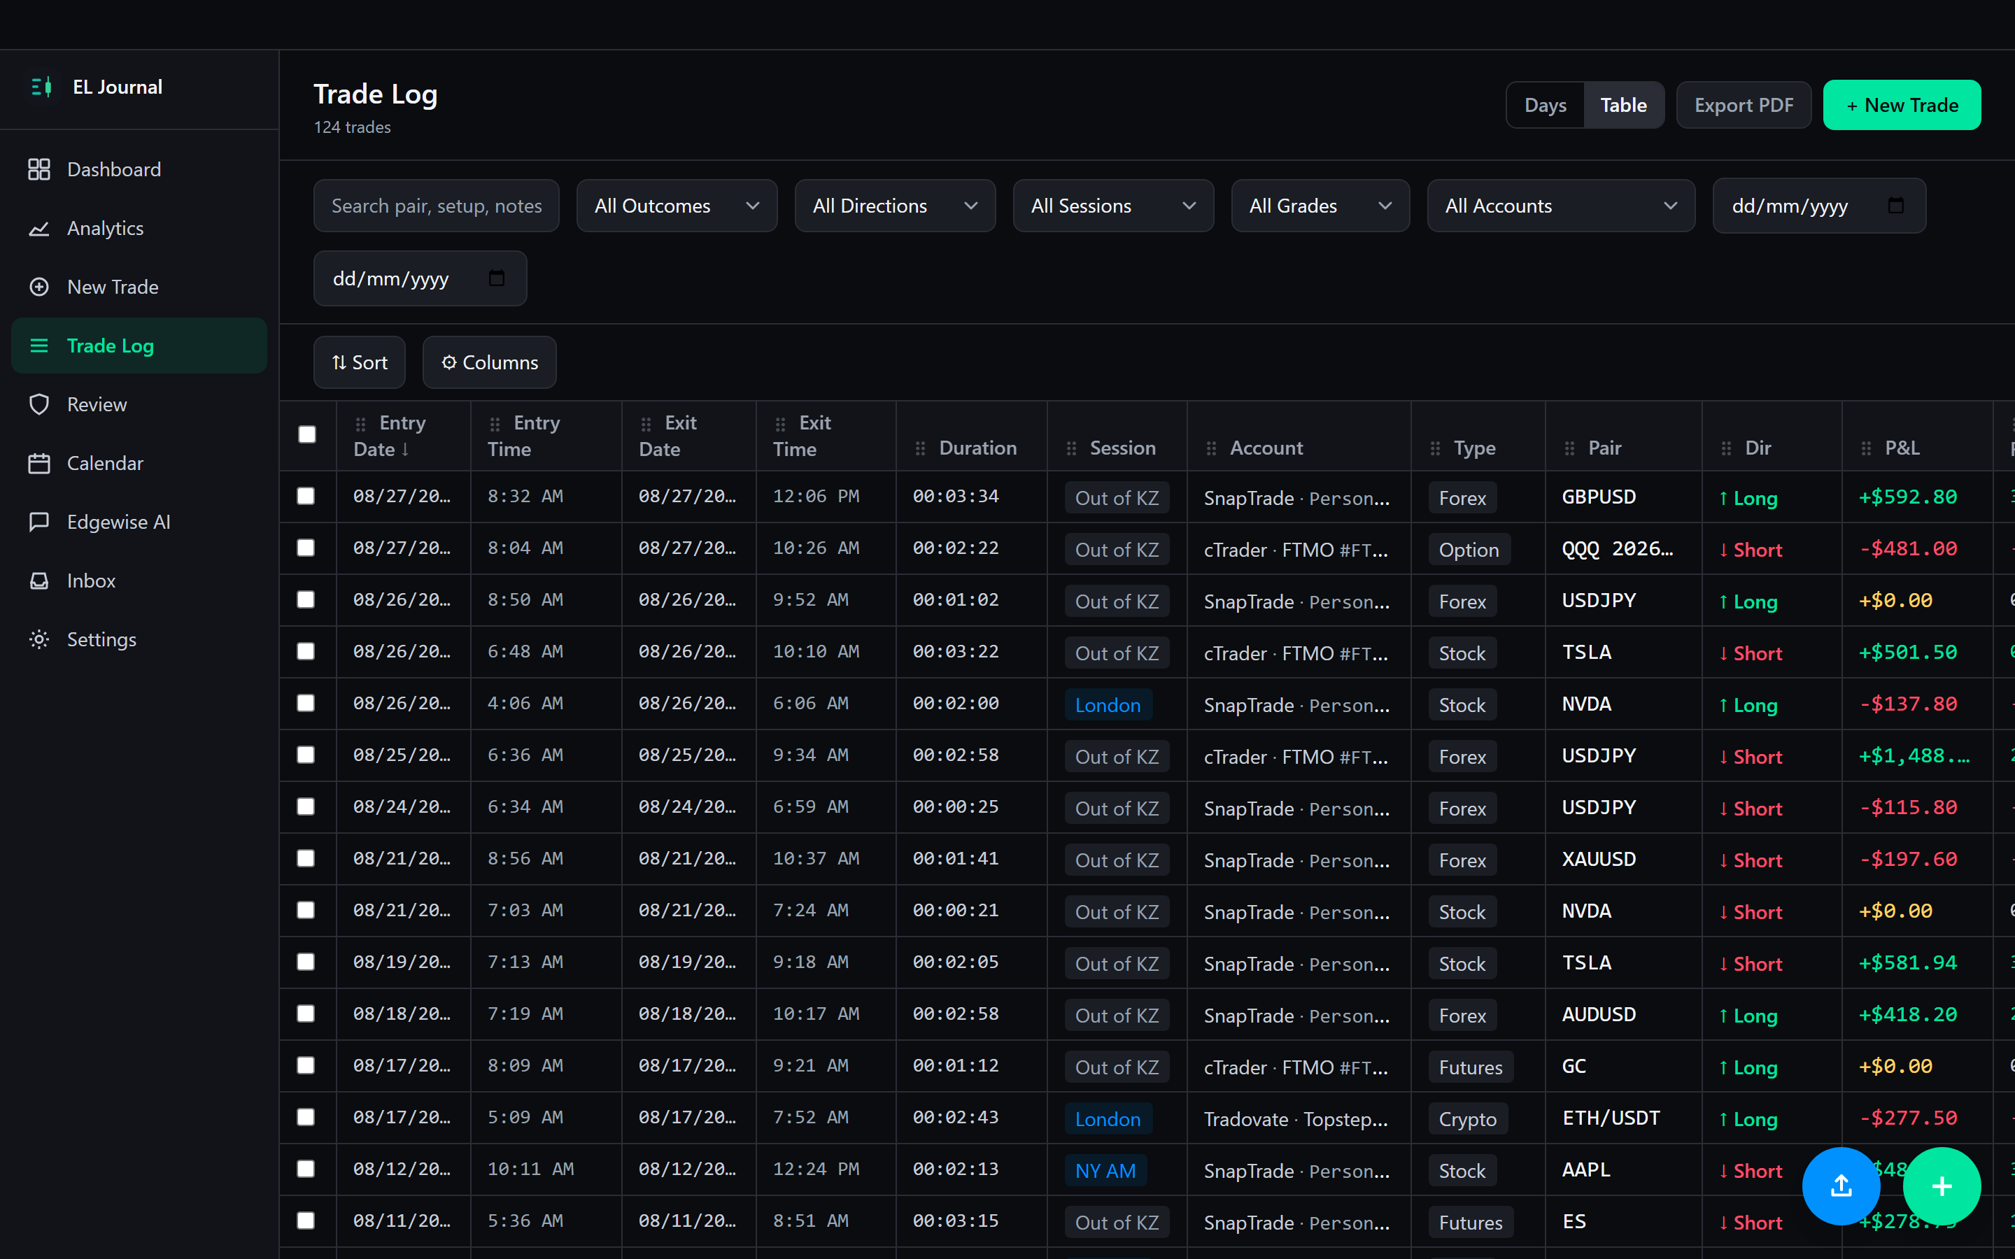The image size is (2015, 1259).
Task: Check the ETH/USDT trade row checkbox
Action: pyautogui.click(x=306, y=1116)
